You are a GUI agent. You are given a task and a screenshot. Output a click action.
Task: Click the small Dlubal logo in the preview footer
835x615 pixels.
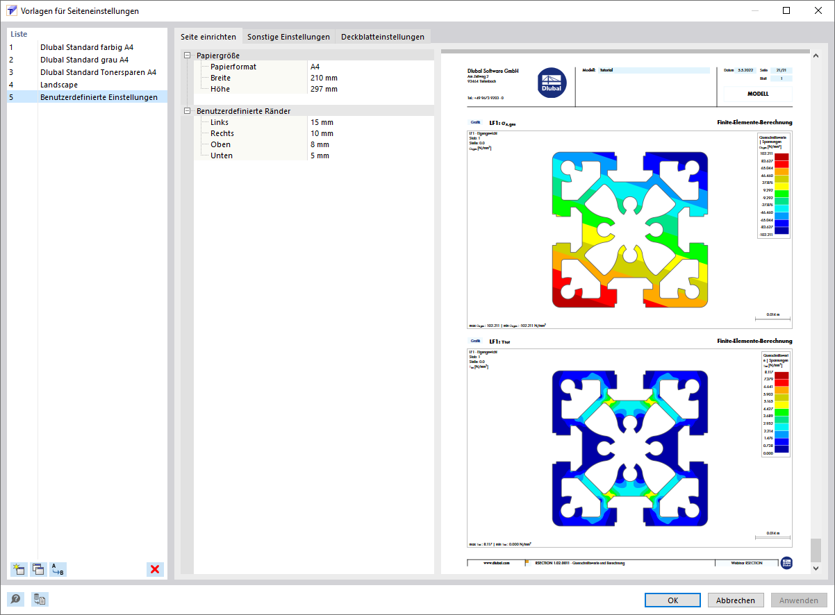point(786,563)
